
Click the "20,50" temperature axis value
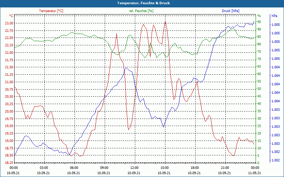(9, 97)
